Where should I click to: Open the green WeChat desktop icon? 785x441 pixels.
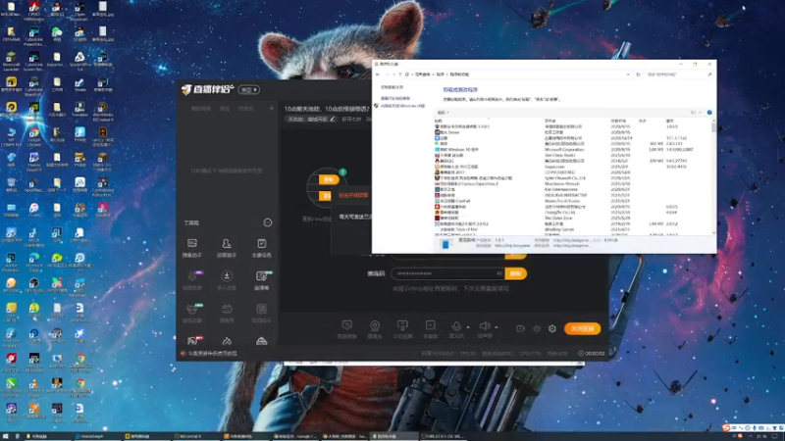pyautogui.click(x=57, y=34)
